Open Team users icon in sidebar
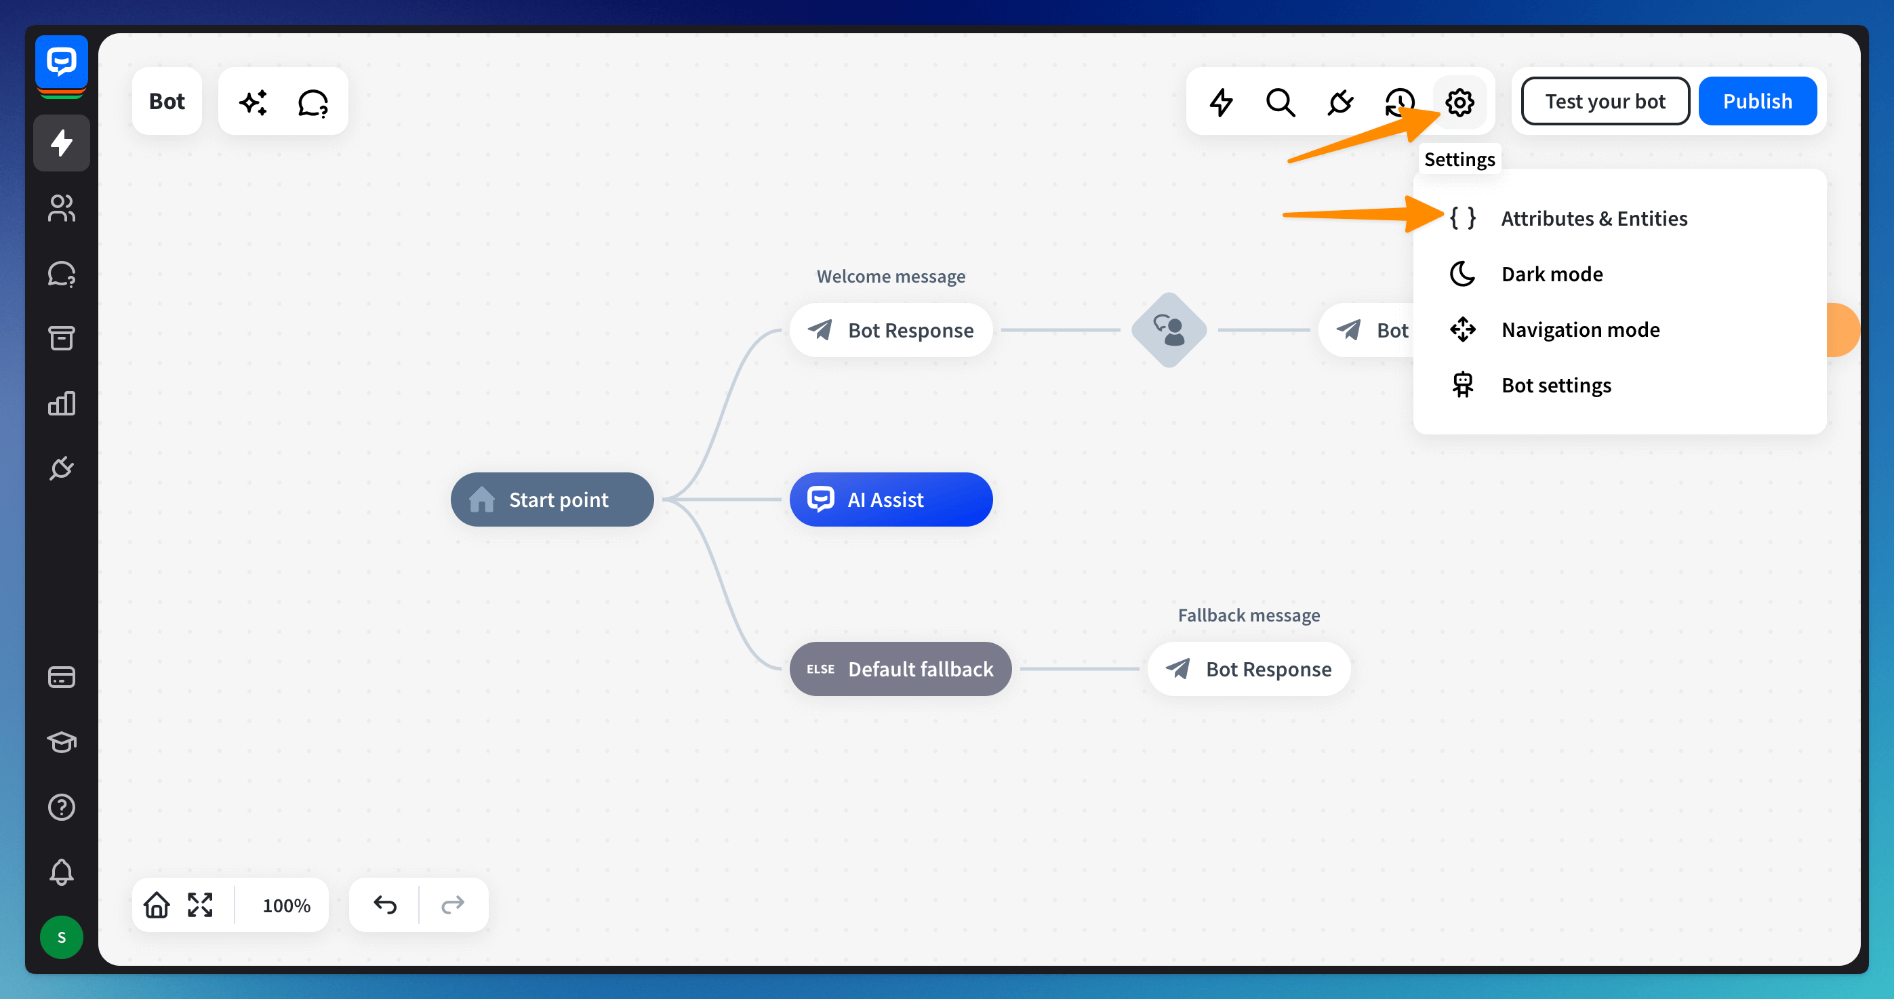 click(61, 208)
